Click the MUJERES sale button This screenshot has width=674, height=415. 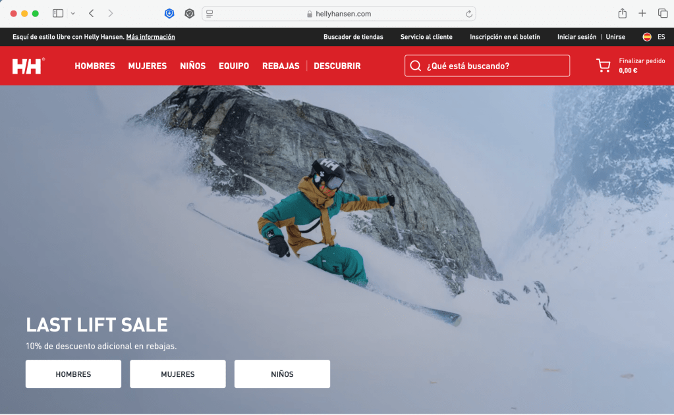[x=177, y=374]
